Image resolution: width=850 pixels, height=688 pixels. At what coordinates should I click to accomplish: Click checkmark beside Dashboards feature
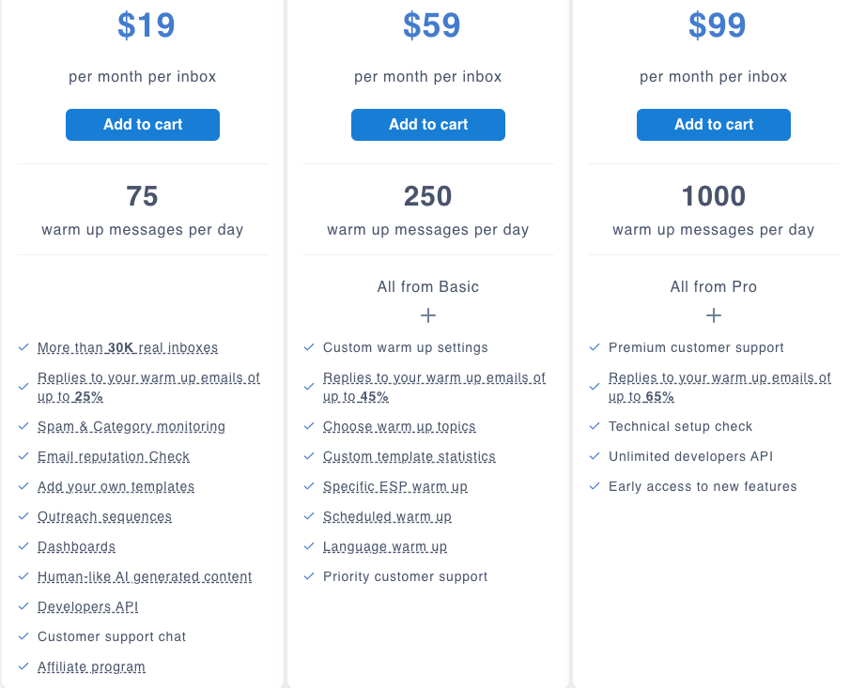coord(23,546)
